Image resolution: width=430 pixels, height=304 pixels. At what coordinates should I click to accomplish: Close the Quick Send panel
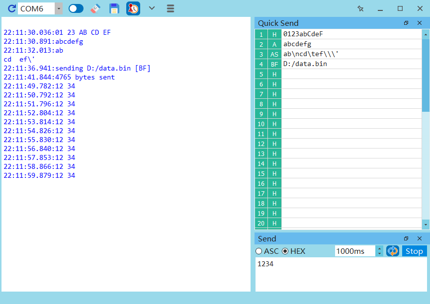coord(419,23)
